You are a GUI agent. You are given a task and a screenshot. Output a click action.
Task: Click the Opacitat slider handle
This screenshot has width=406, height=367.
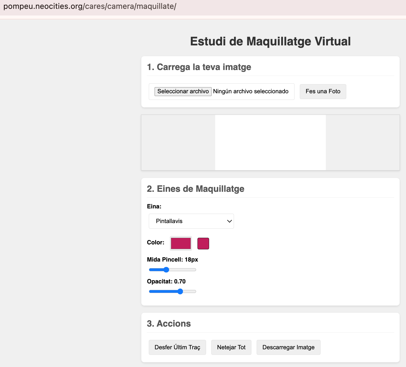click(x=180, y=291)
